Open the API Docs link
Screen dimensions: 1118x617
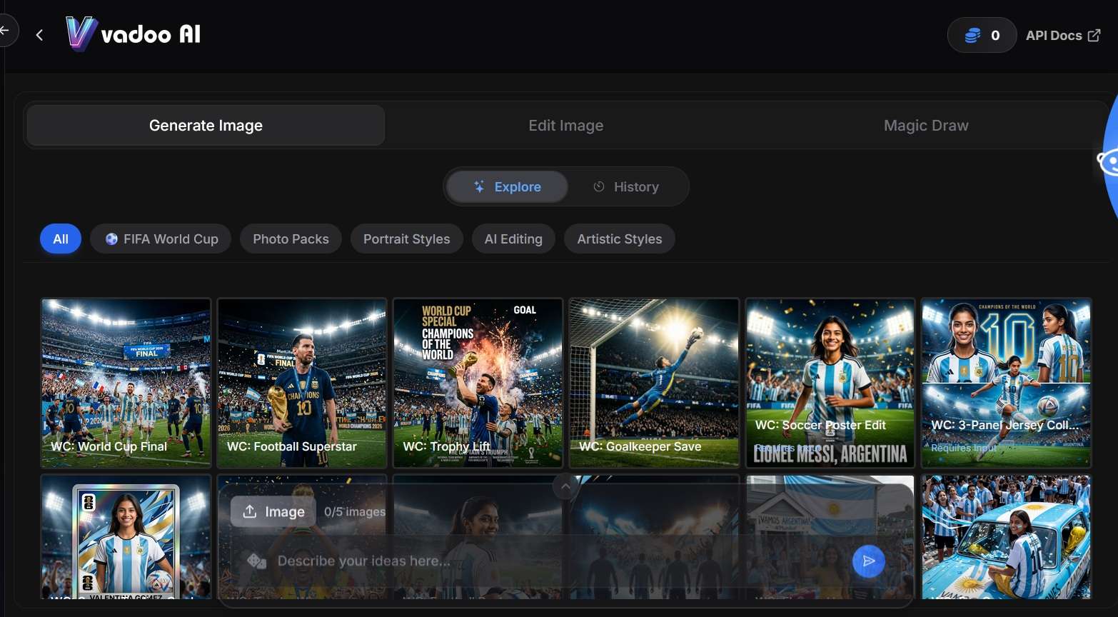[1063, 36]
